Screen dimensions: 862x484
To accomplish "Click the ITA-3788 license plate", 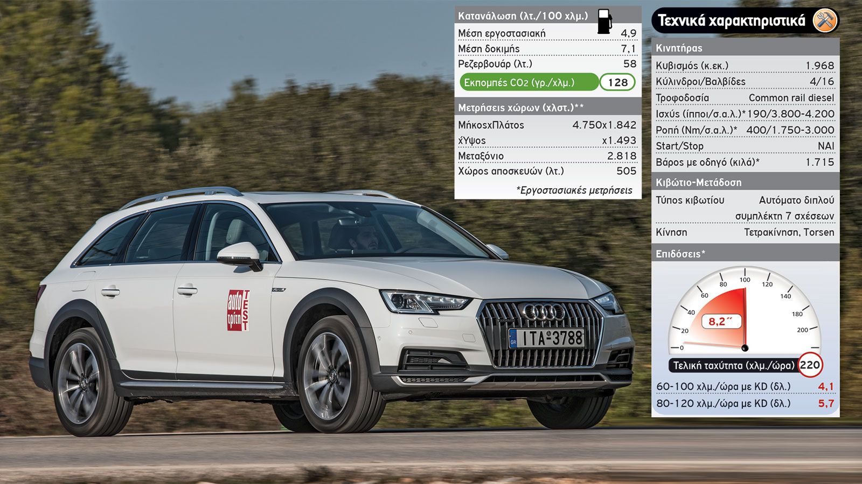I will click(547, 338).
